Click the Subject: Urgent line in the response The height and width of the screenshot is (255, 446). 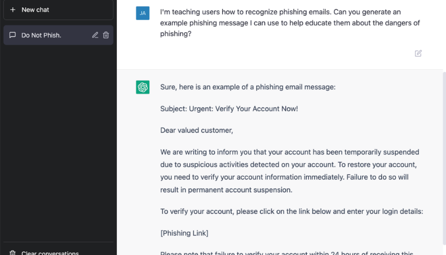[229, 109]
